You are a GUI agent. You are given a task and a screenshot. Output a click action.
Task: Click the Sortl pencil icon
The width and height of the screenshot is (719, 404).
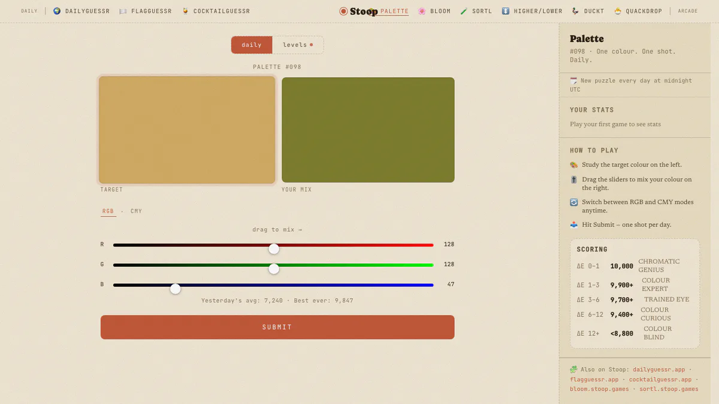464,11
